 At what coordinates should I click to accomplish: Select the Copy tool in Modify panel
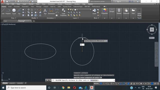pyautogui.click(x=28, y=12)
